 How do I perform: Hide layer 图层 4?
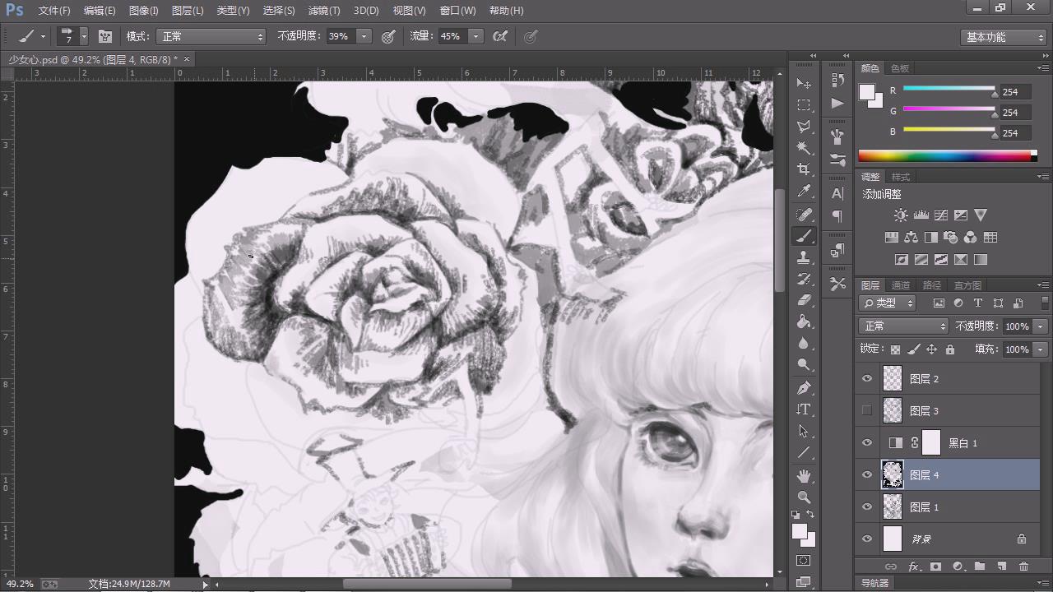pos(866,474)
